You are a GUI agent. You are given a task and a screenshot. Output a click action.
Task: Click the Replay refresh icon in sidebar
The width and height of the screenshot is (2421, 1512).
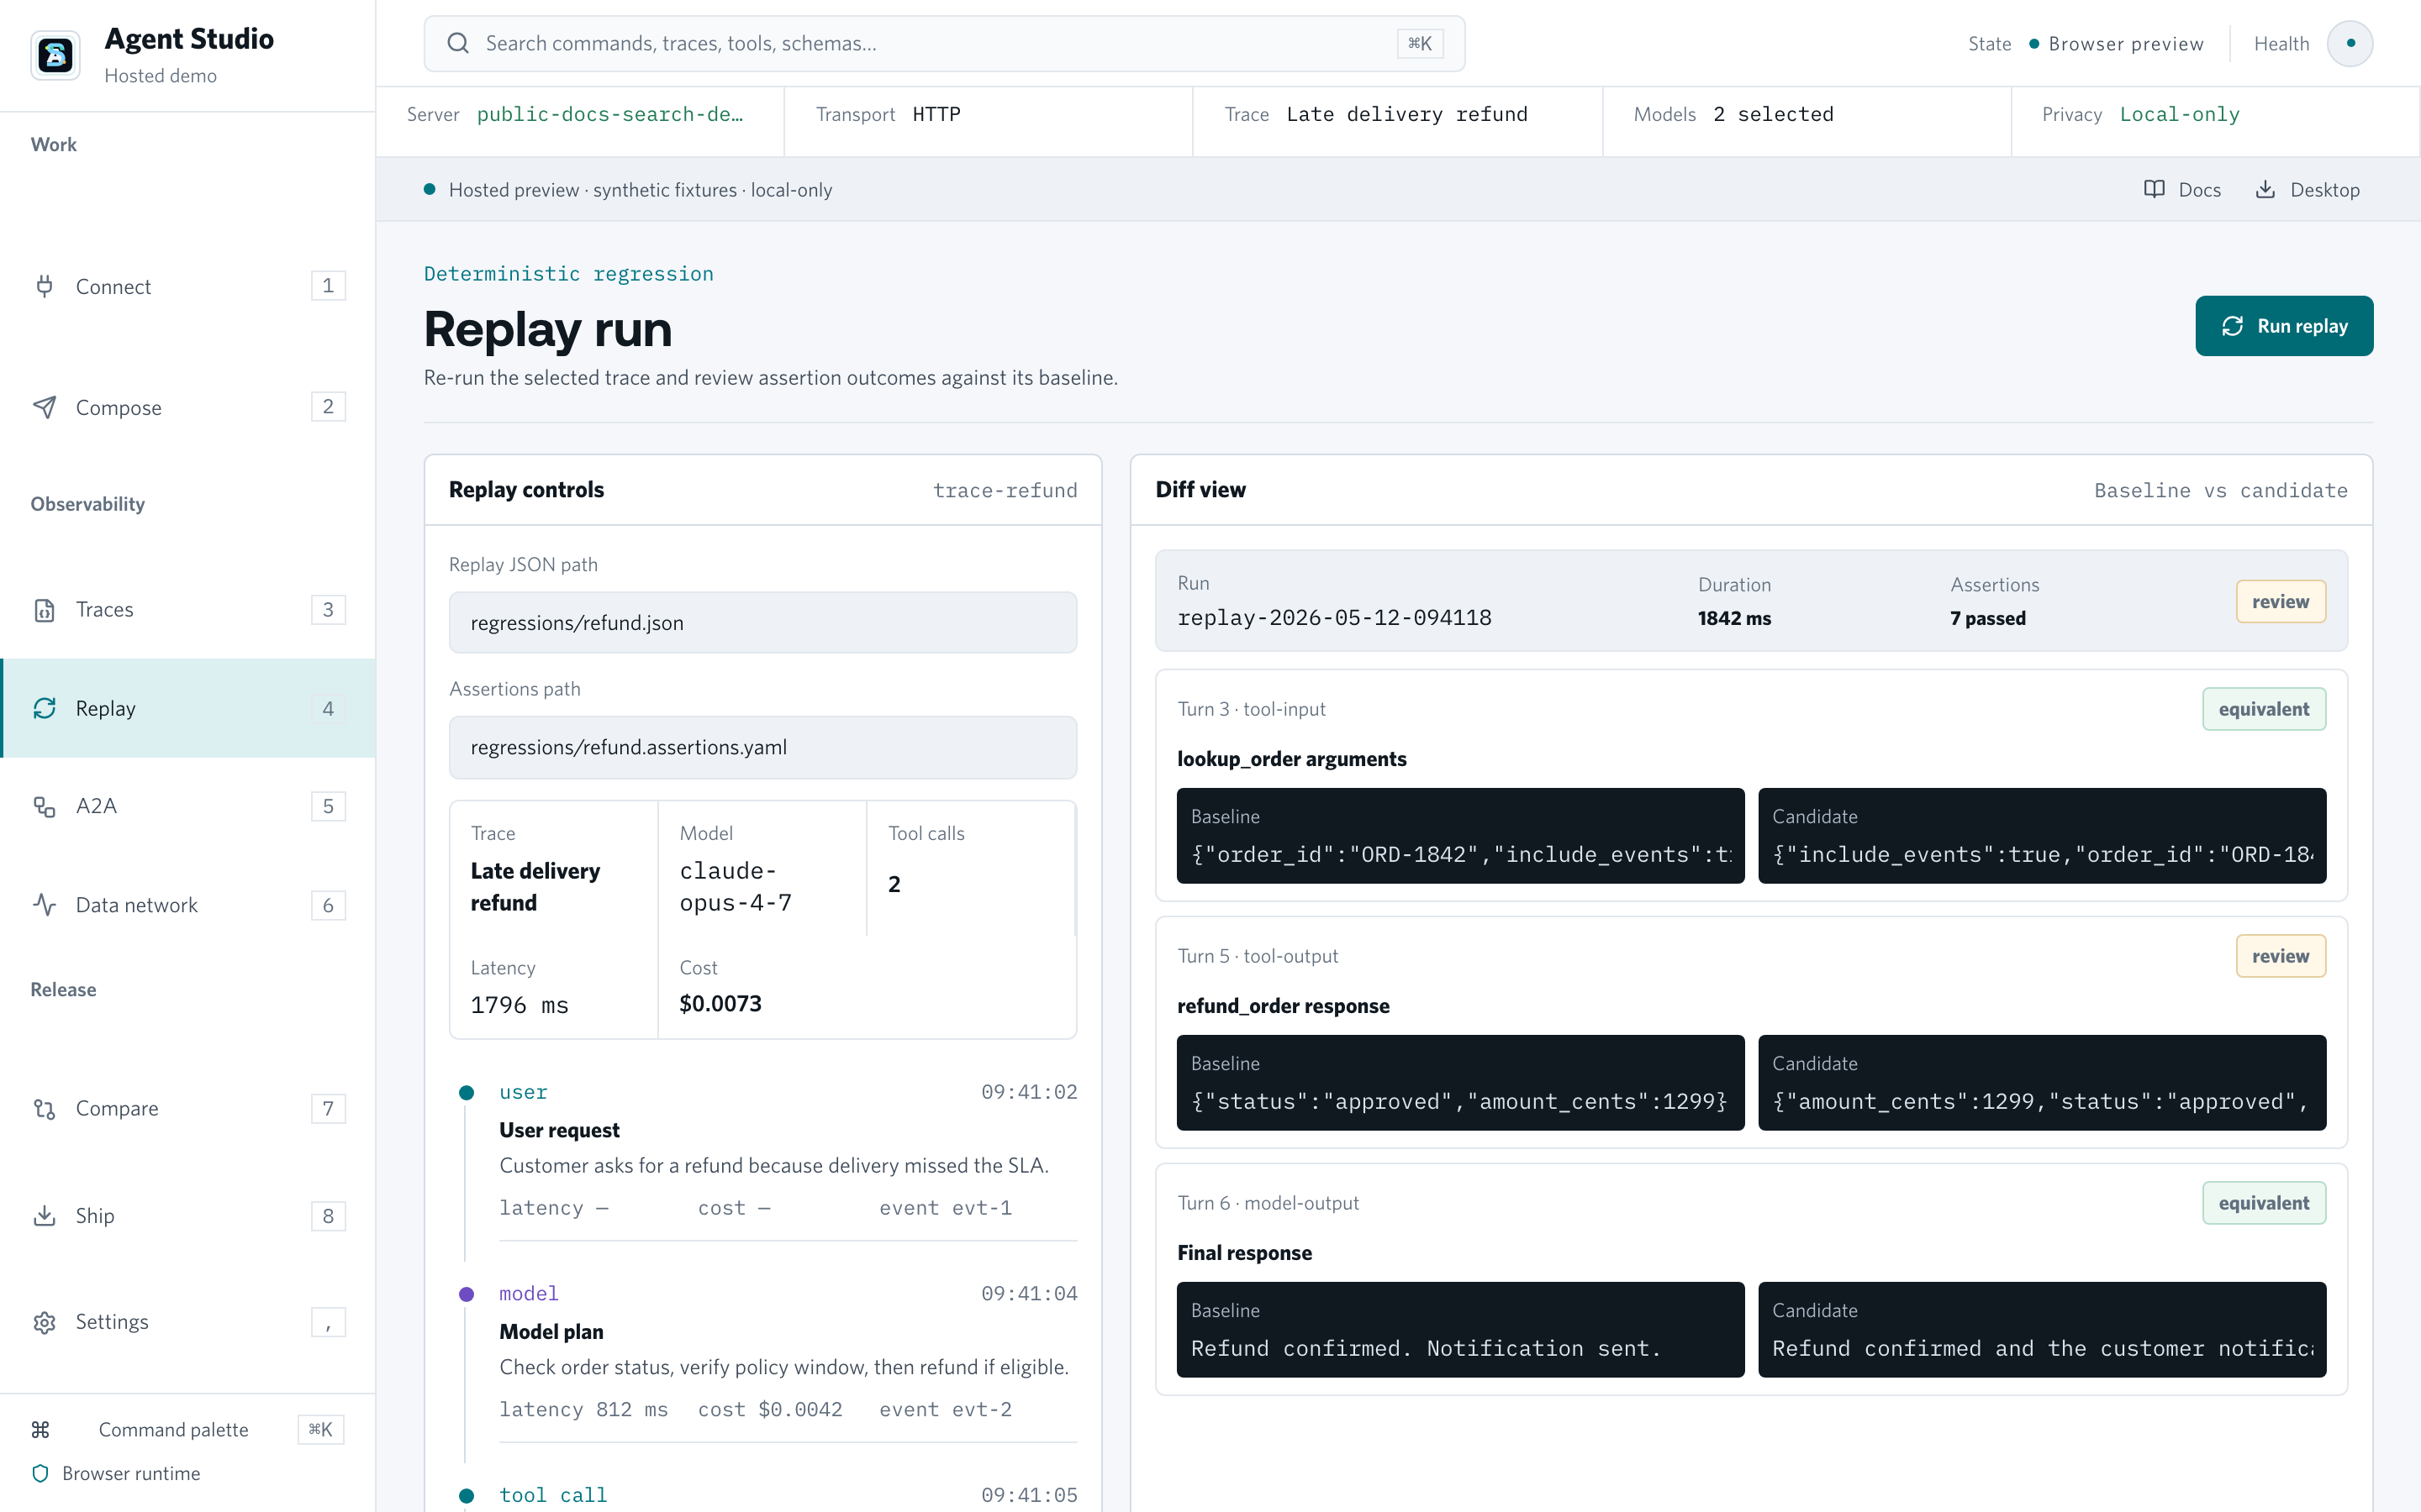44,708
